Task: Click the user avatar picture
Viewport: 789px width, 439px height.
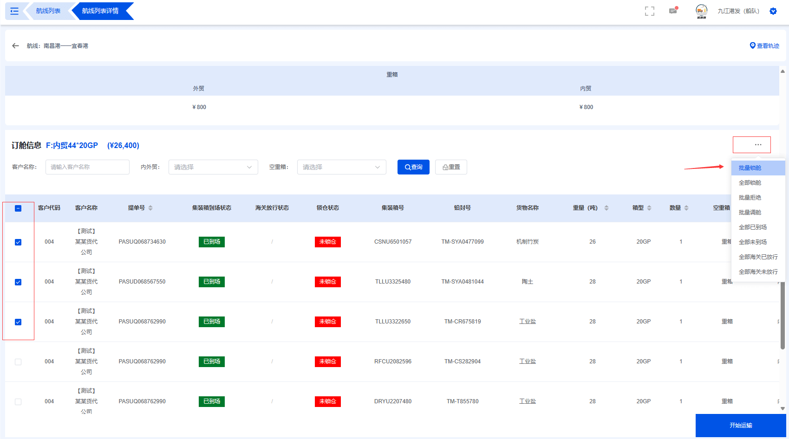Action: click(x=701, y=11)
